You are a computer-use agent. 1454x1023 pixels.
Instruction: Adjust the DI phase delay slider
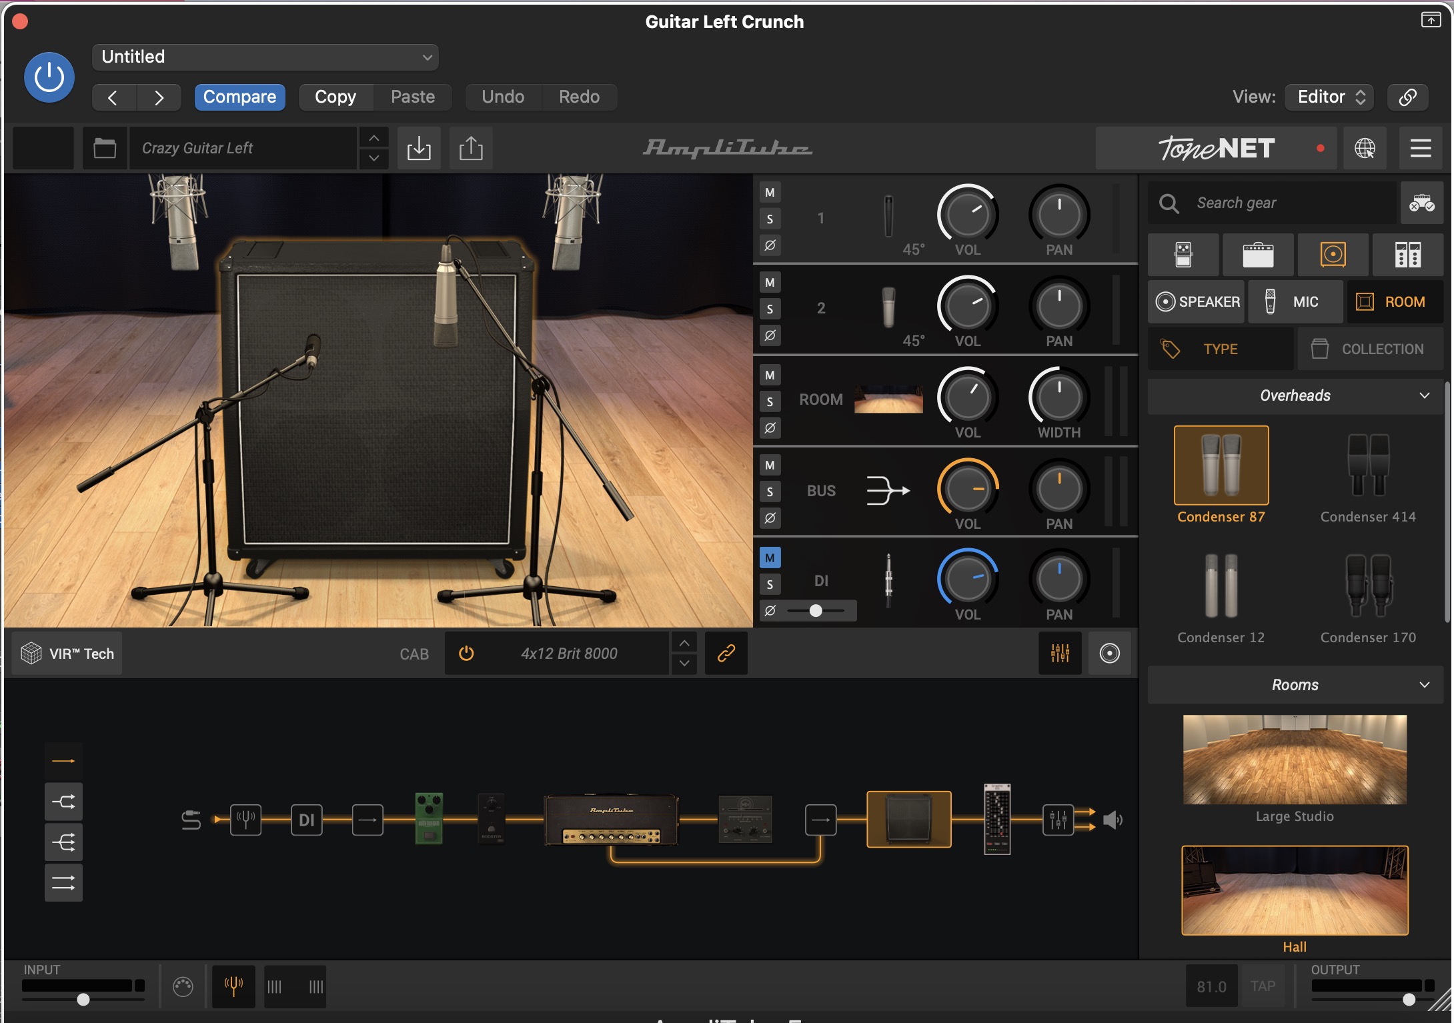point(816,610)
